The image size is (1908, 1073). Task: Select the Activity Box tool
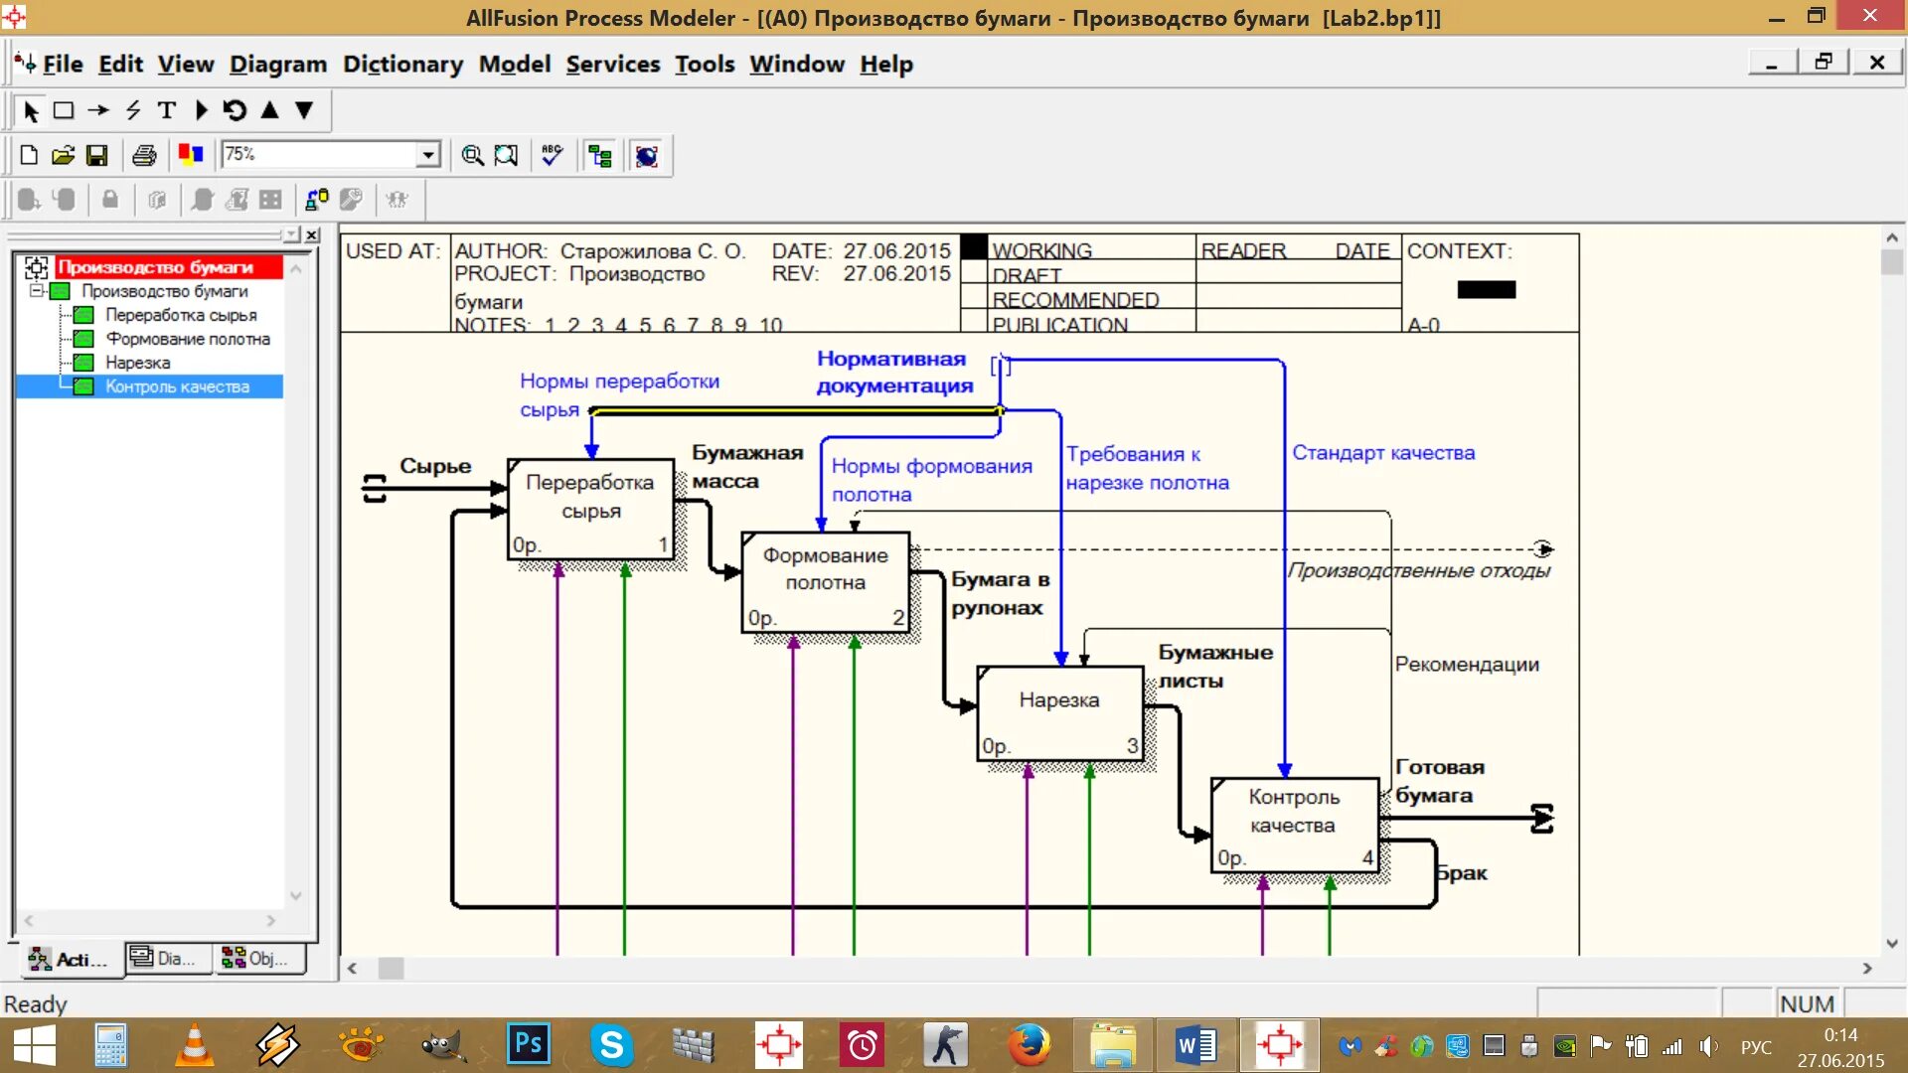click(x=64, y=110)
